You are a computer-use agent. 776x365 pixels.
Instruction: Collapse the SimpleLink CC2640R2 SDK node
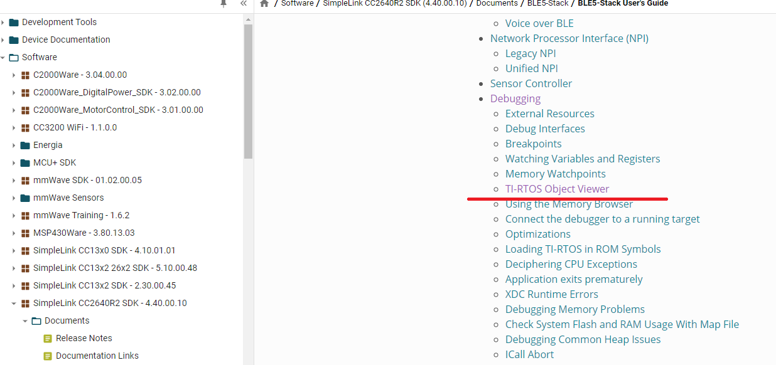click(x=14, y=303)
